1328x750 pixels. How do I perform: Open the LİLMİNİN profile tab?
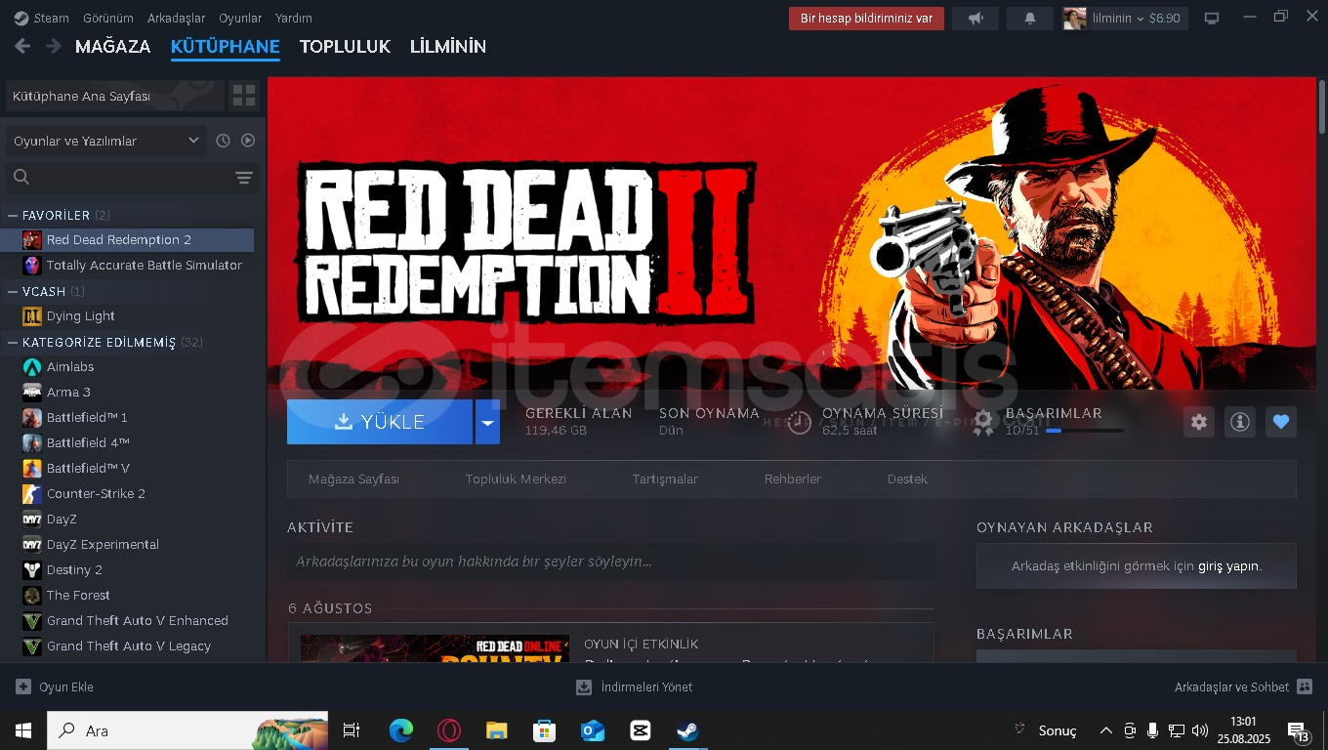point(448,46)
